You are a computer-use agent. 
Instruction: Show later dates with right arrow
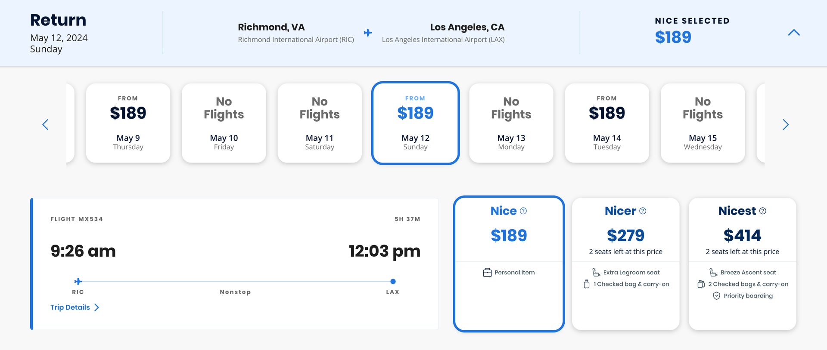pos(786,125)
